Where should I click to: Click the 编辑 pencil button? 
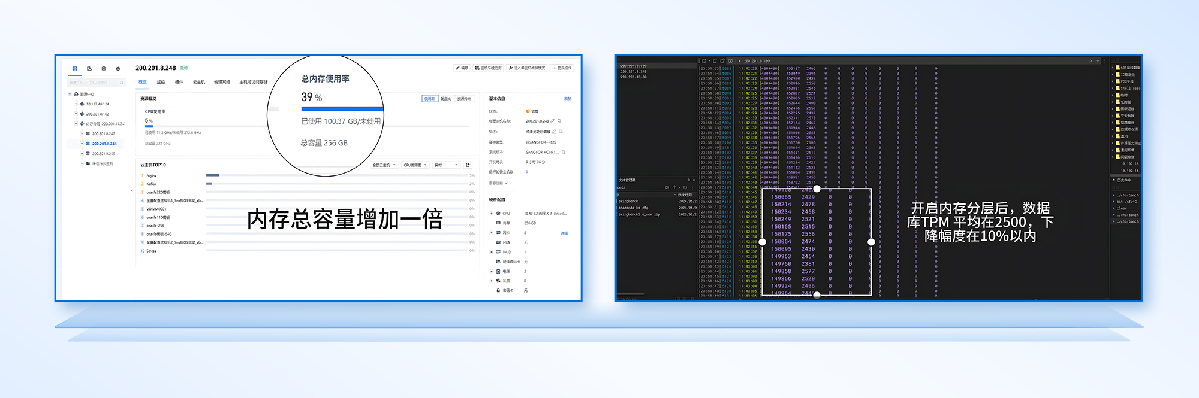point(462,68)
